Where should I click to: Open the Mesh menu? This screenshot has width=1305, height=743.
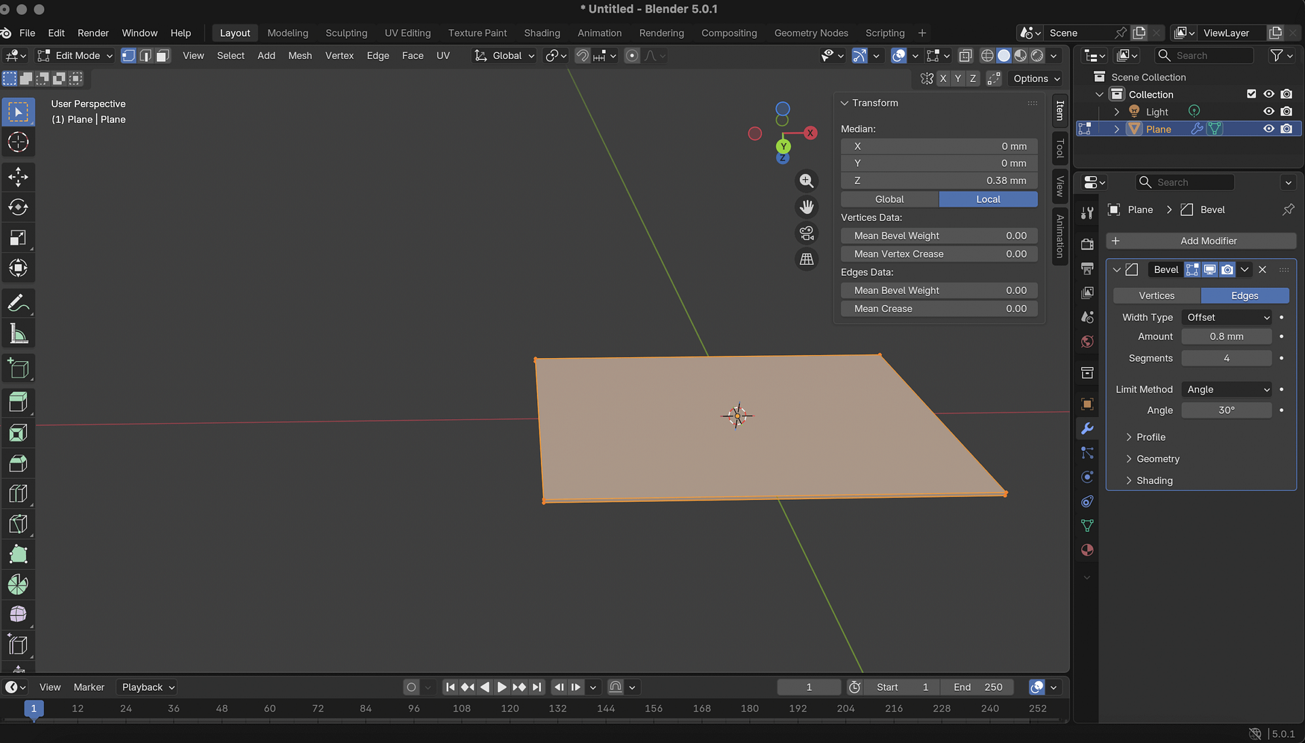pos(300,56)
